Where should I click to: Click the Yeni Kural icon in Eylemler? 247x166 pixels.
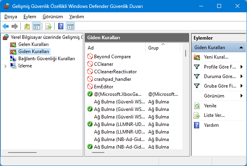click(x=197, y=57)
